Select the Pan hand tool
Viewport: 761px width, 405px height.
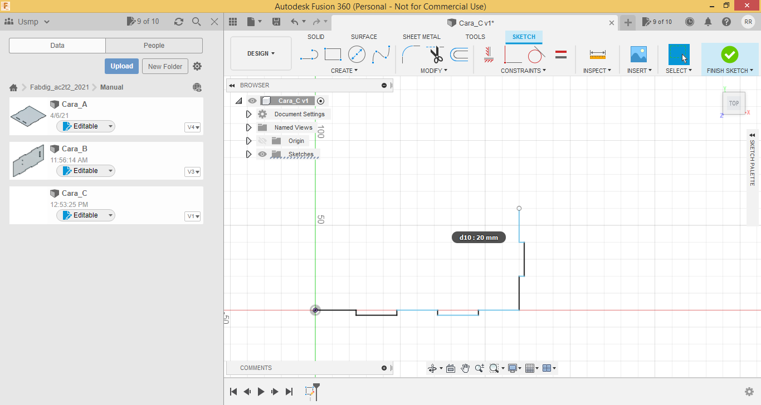(465, 368)
